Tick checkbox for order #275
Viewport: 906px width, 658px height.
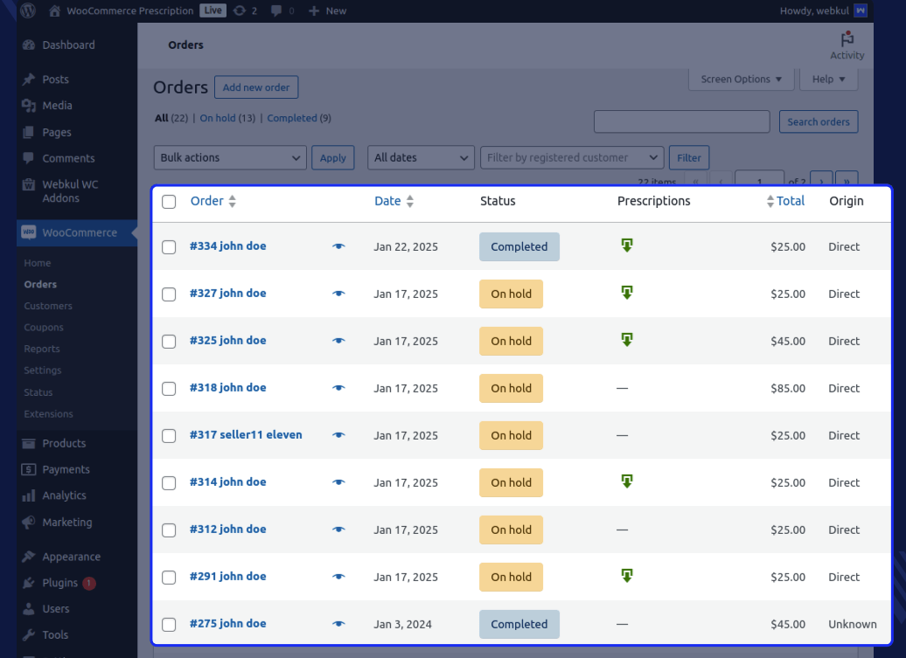pos(169,625)
